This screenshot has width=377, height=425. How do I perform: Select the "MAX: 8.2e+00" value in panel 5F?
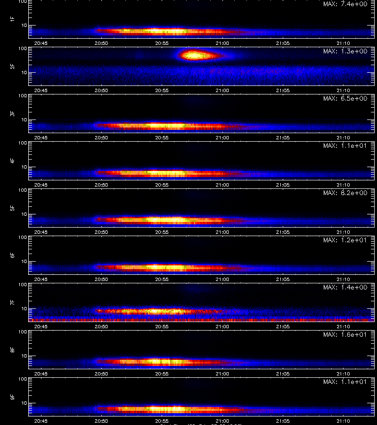click(x=345, y=193)
